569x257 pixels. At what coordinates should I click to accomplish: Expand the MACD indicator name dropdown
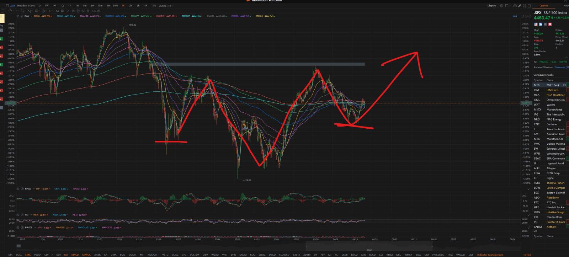pyautogui.click(x=33, y=189)
